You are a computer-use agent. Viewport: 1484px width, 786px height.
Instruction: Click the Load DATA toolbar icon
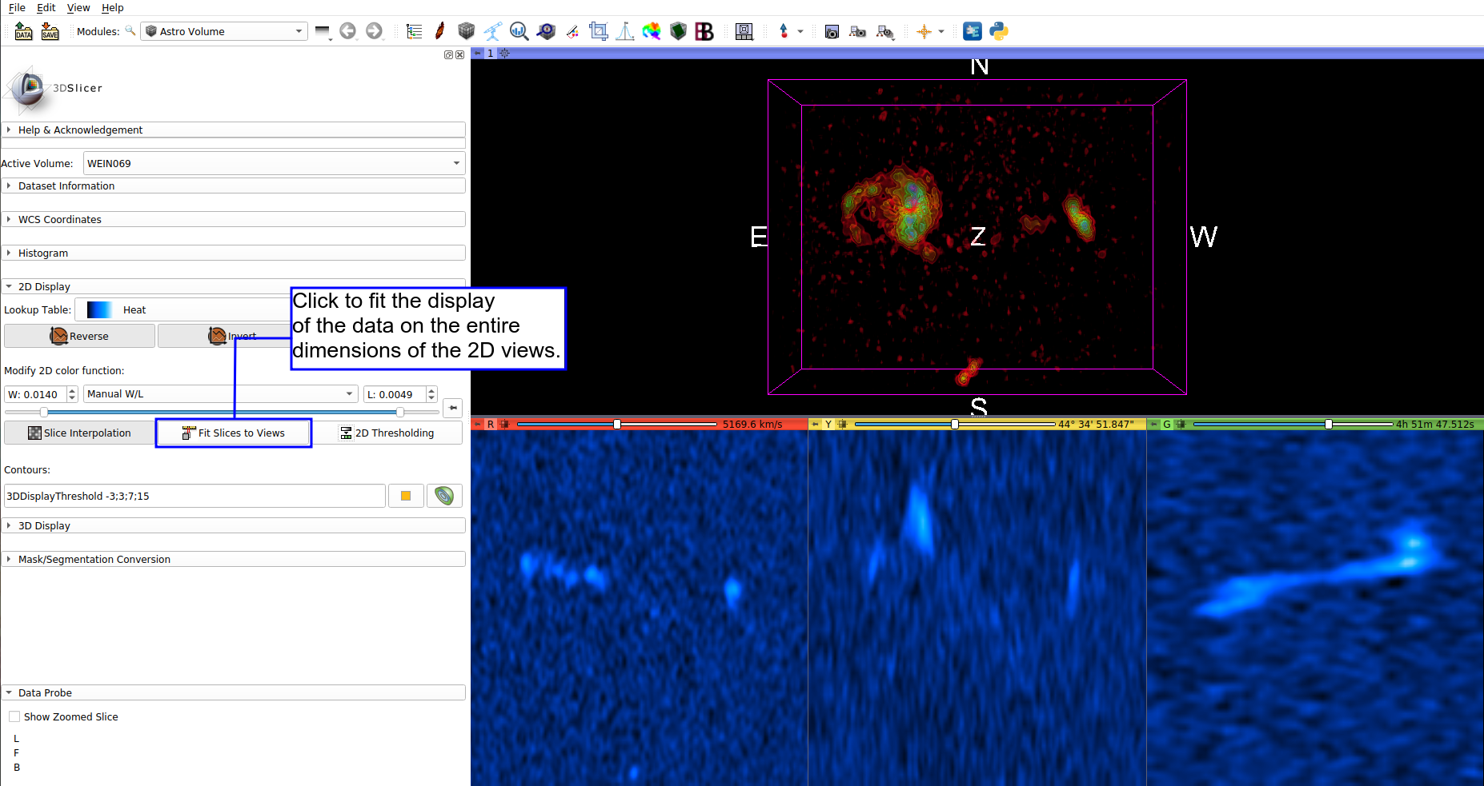[x=23, y=31]
